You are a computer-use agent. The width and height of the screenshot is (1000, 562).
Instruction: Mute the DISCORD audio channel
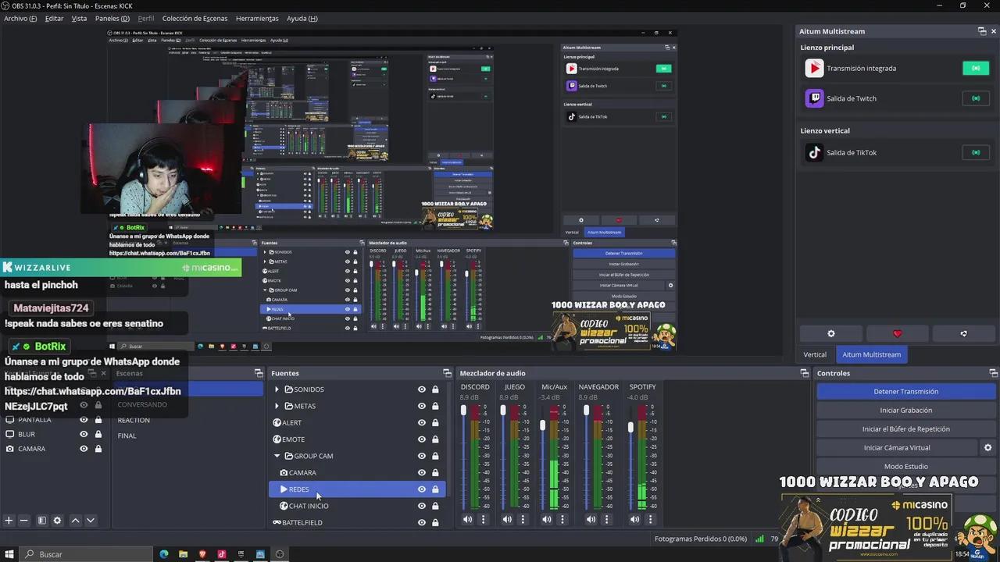click(467, 519)
